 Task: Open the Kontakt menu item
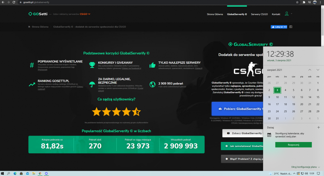[276, 14]
